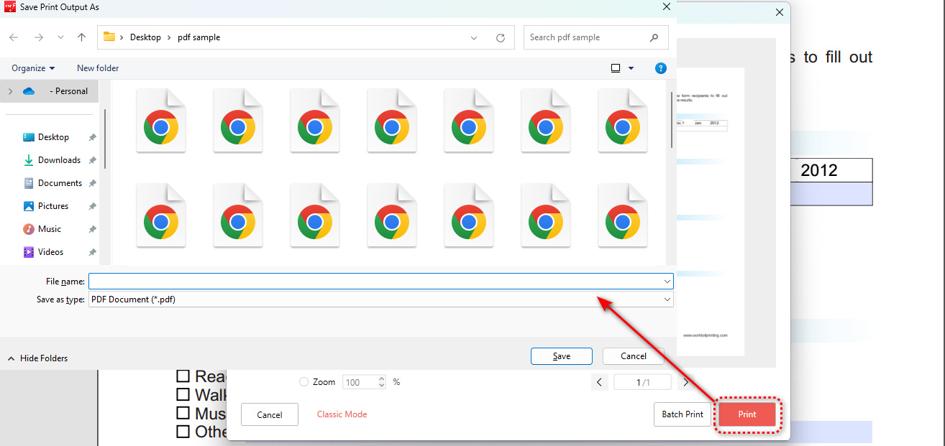This screenshot has width=945, height=446.
Task: Check the checkbox beside Read
Action: click(183, 376)
